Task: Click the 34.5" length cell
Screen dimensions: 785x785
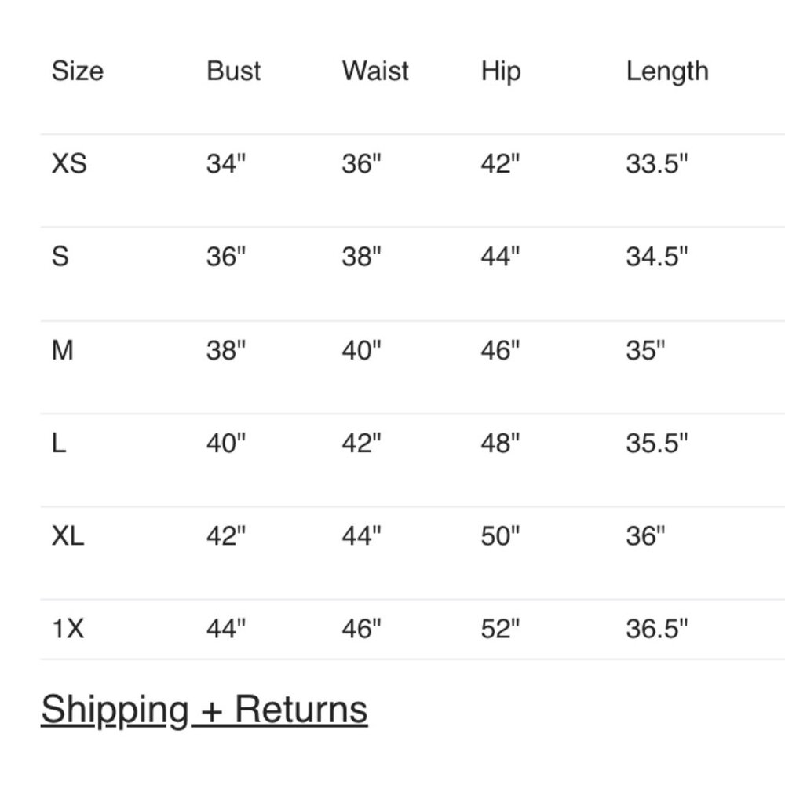Action: (657, 256)
